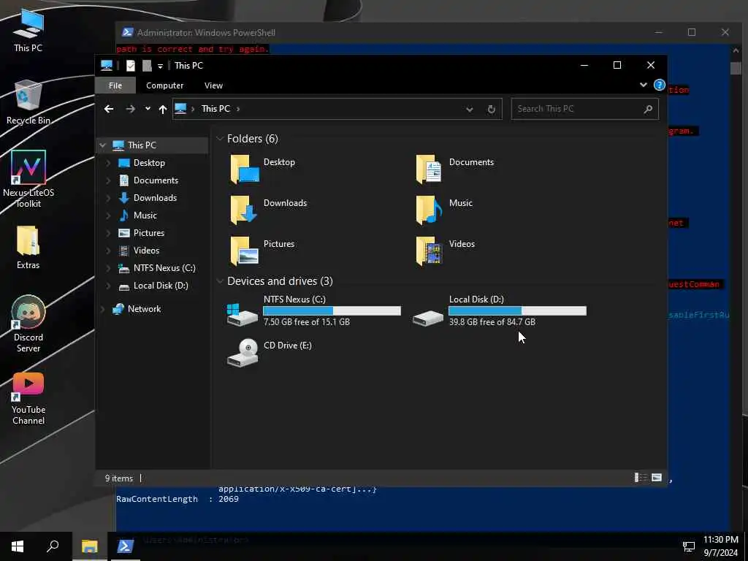This screenshot has width=748, height=561.
Task: Click the search magnifier in Search This PC
Action: [x=648, y=110]
